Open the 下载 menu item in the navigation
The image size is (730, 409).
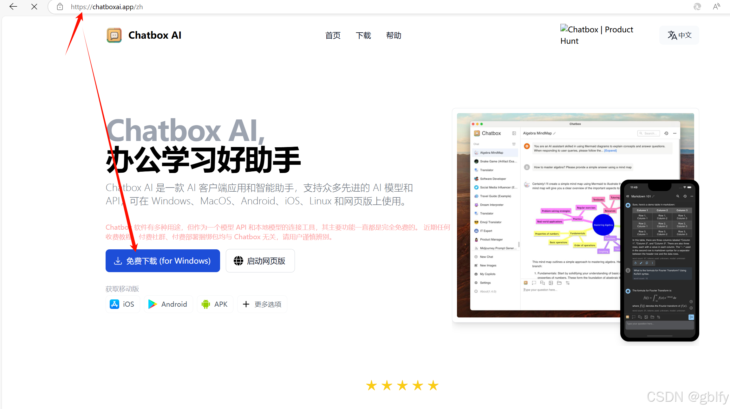(x=363, y=35)
